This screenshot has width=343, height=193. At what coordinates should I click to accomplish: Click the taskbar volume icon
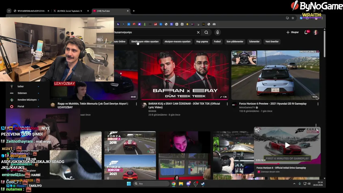[x=310, y=184]
